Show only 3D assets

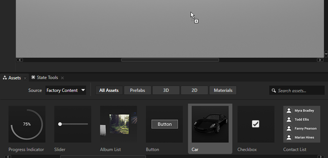click(x=166, y=90)
